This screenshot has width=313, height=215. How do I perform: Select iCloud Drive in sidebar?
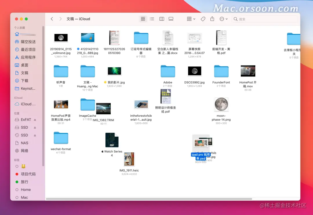tap(26, 104)
